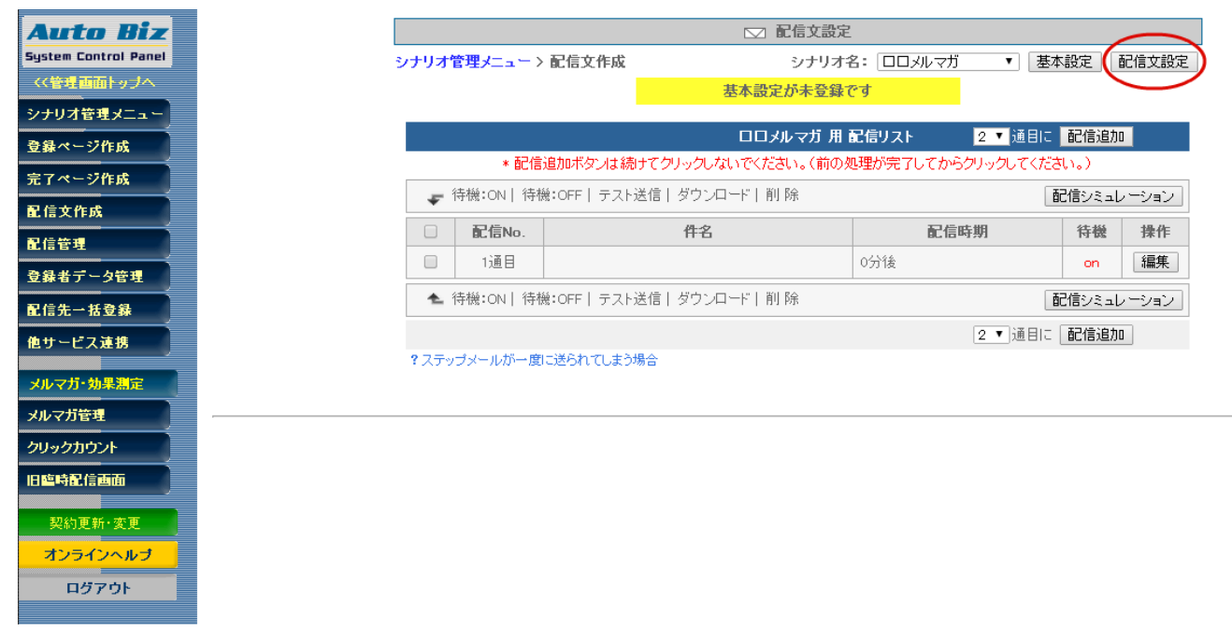
Task: Check the checkbox for 1通目 row
Action: coord(431,262)
